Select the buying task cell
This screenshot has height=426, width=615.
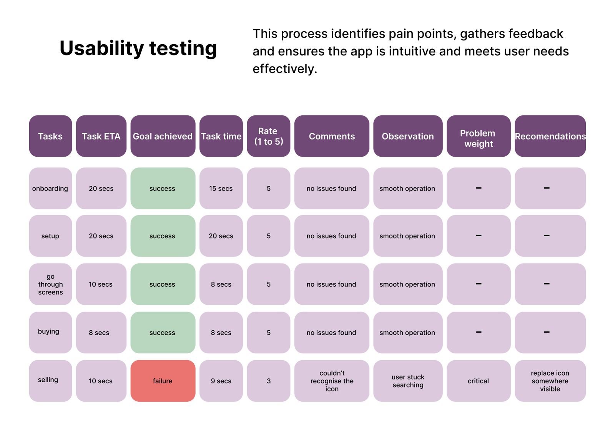coord(50,332)
